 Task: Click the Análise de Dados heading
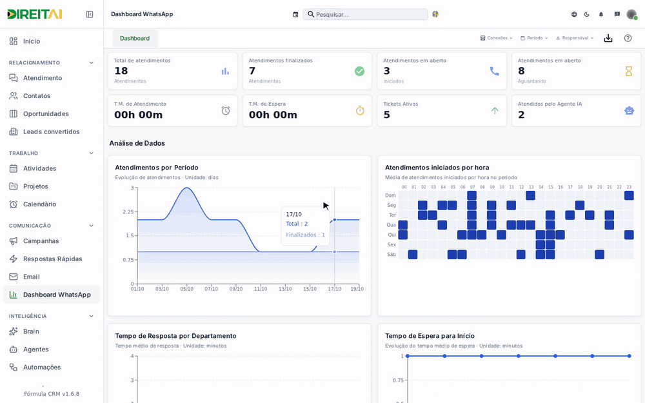click(x=137, y=143)
